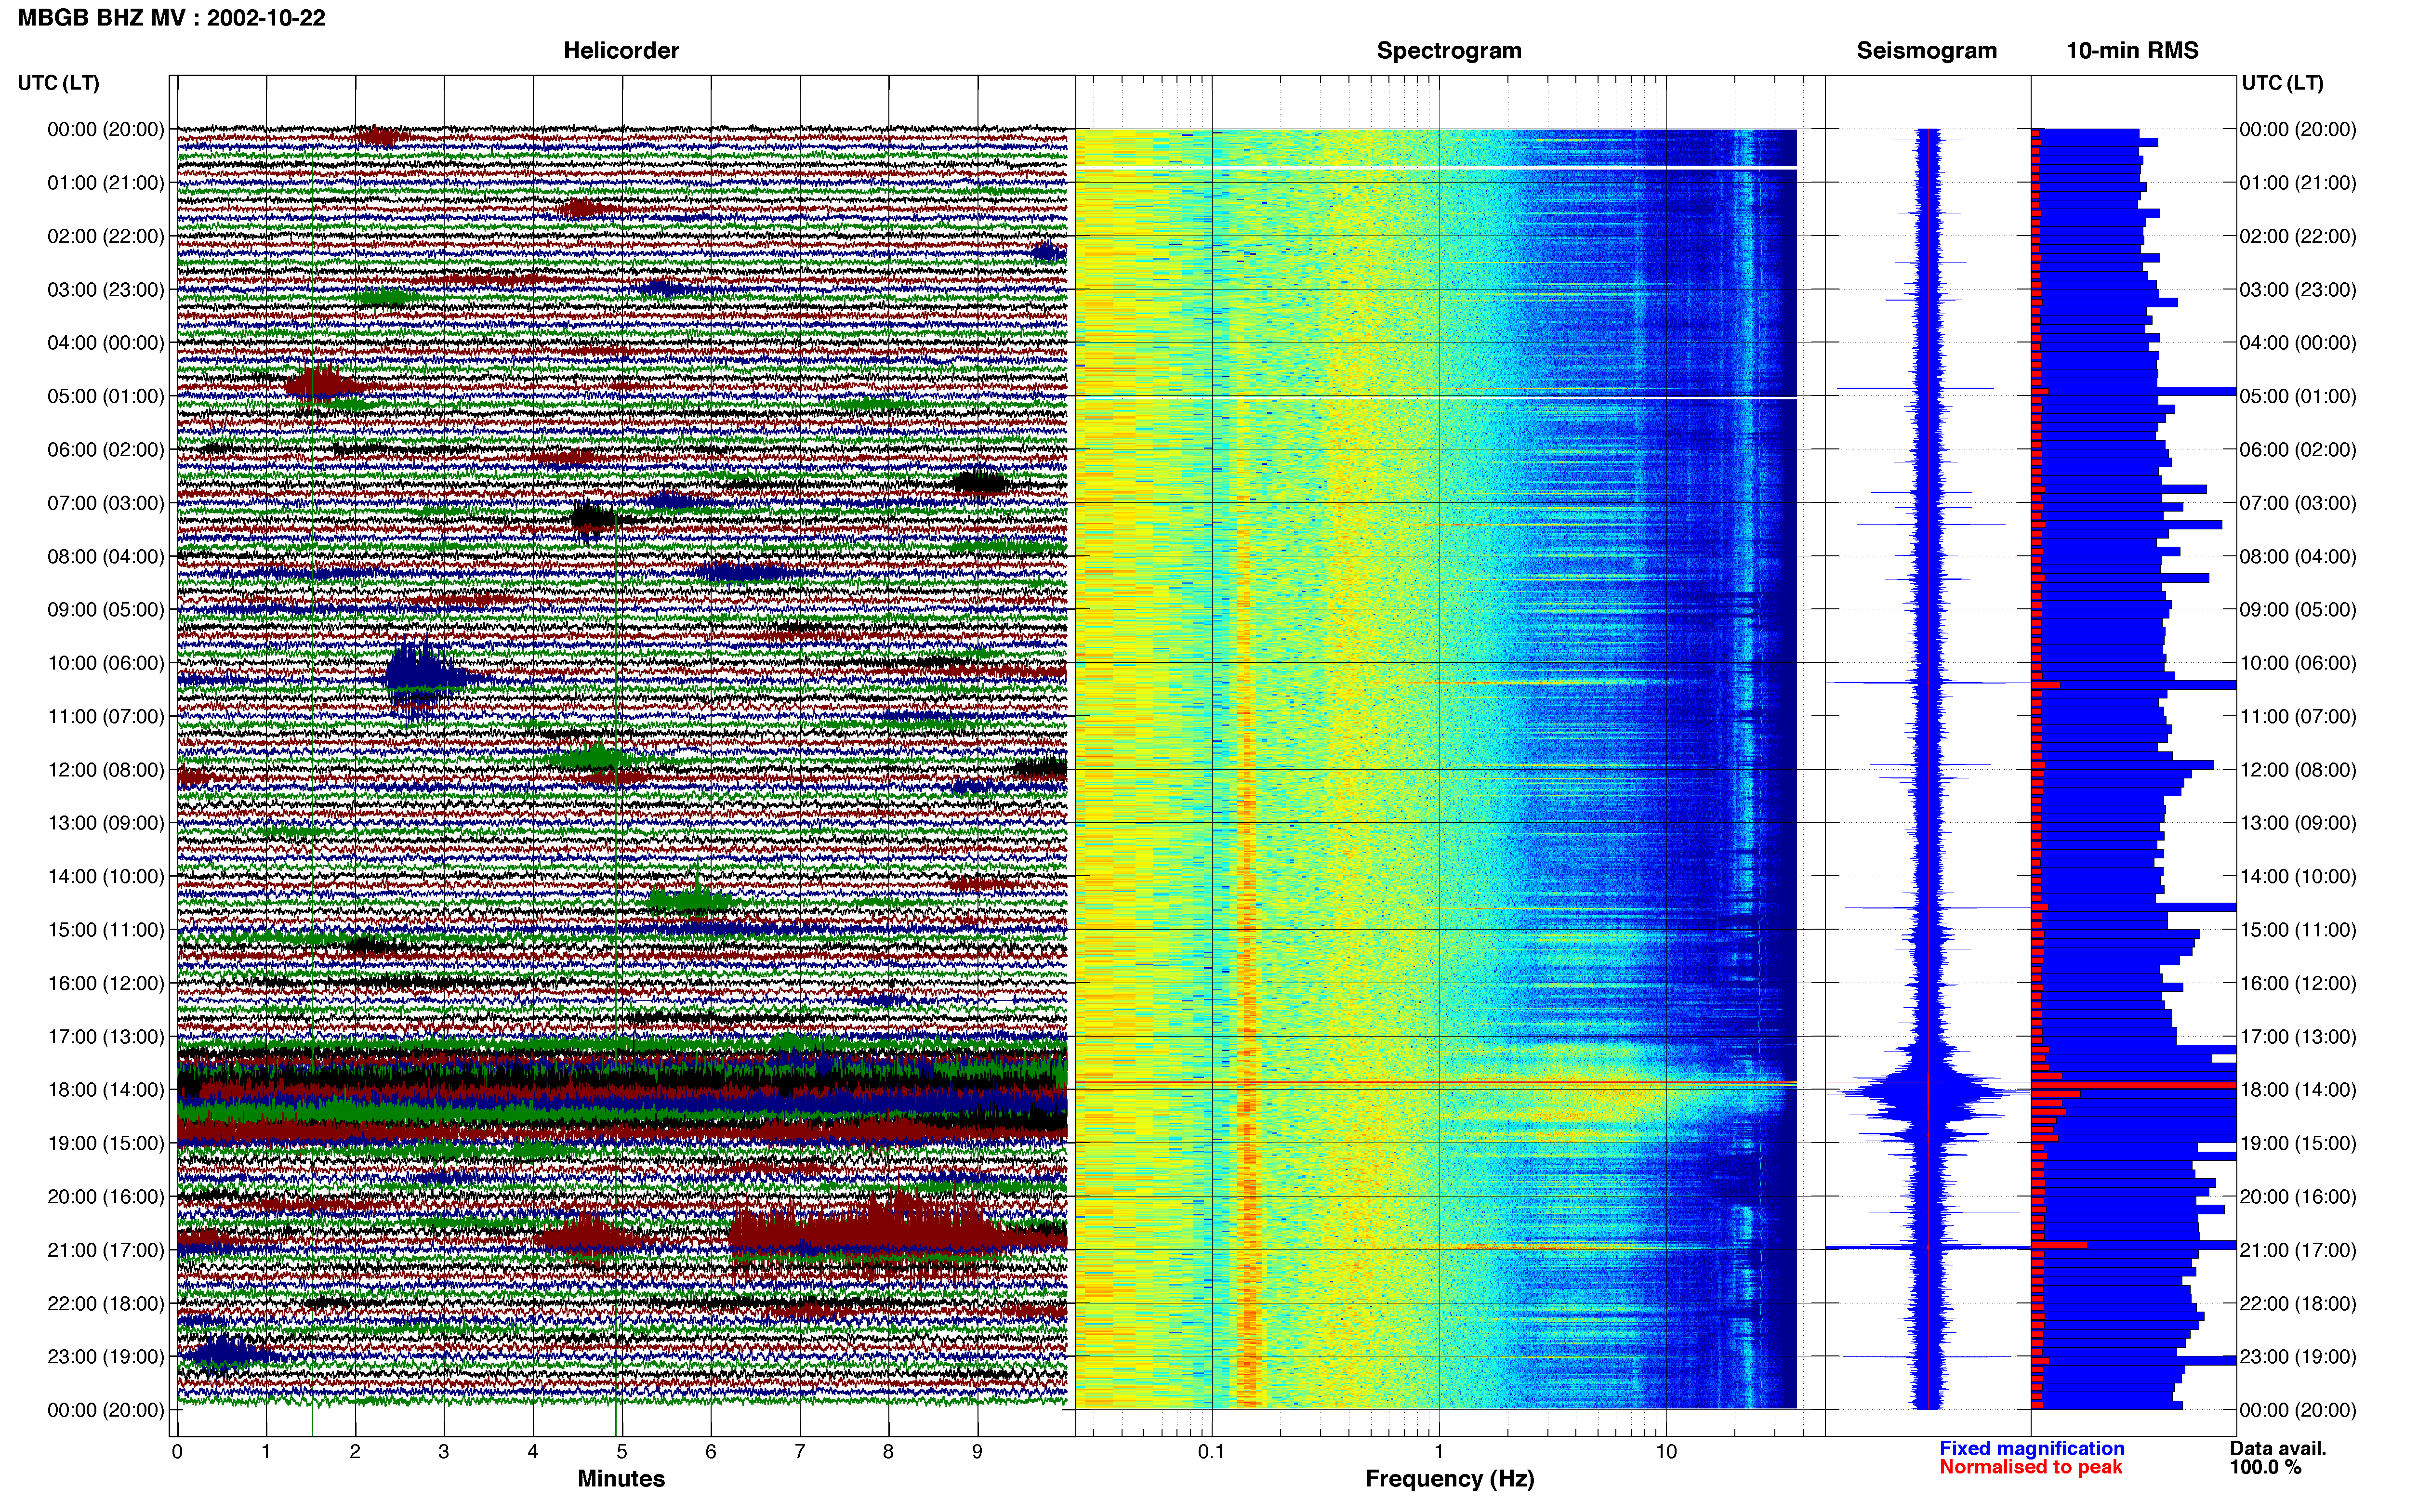Image resolution: width=2418 pixels, height=1512 pixels.
Task: Click the "1" frequency tick label
Action: pyautogui.click(x=1439, y=1451)
